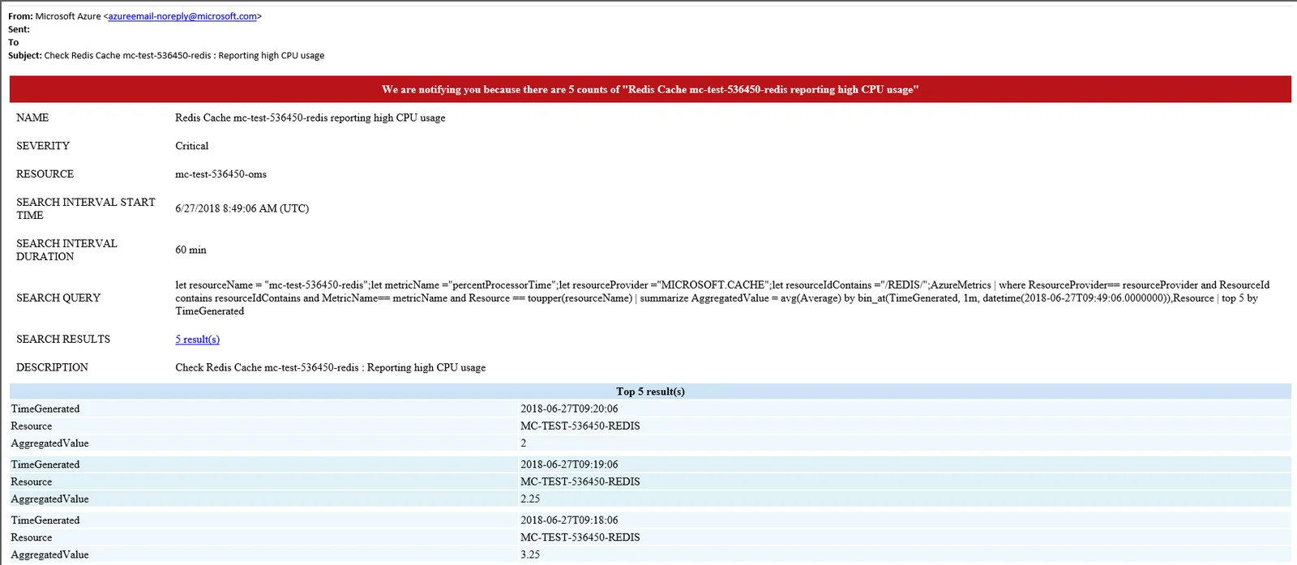Click the Critical severity value
This screenshot has height=565, width=1297.
192,146
